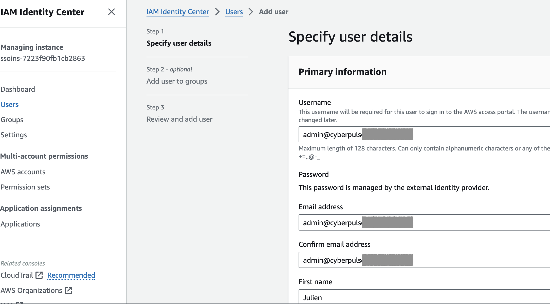Screen dimensions: 550x304
Task: Open Dashboard in the sidebar
Action: (x=18, y=89)
